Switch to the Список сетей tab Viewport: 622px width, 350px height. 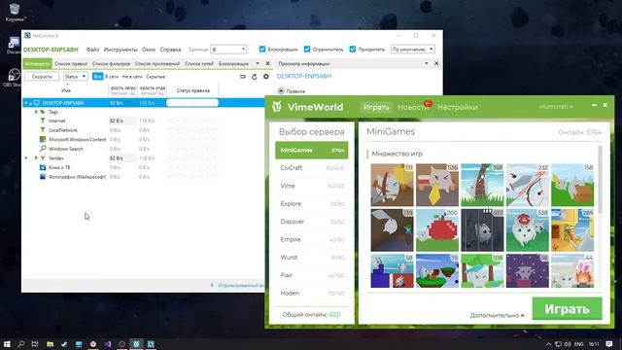tap(199, 63)
